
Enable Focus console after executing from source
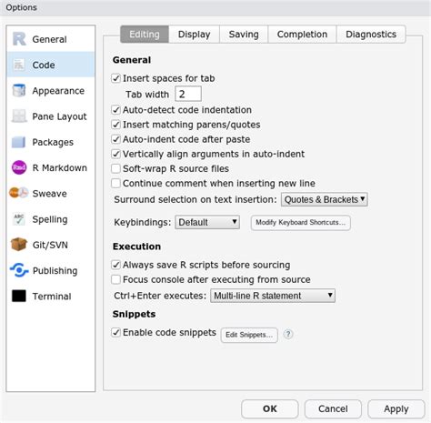tap(115, 279)
